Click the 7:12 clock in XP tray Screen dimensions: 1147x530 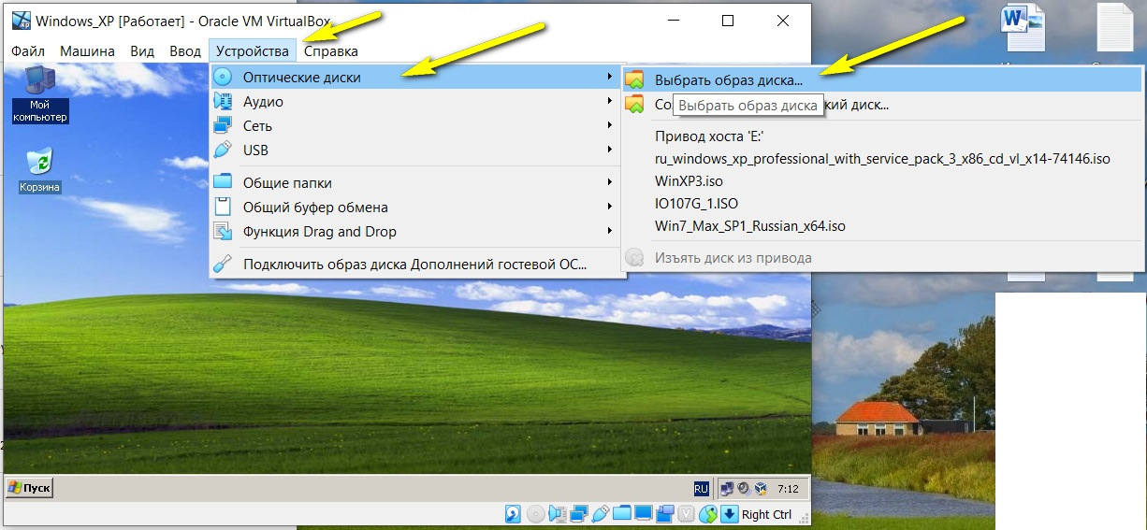[x=788, y=489]
